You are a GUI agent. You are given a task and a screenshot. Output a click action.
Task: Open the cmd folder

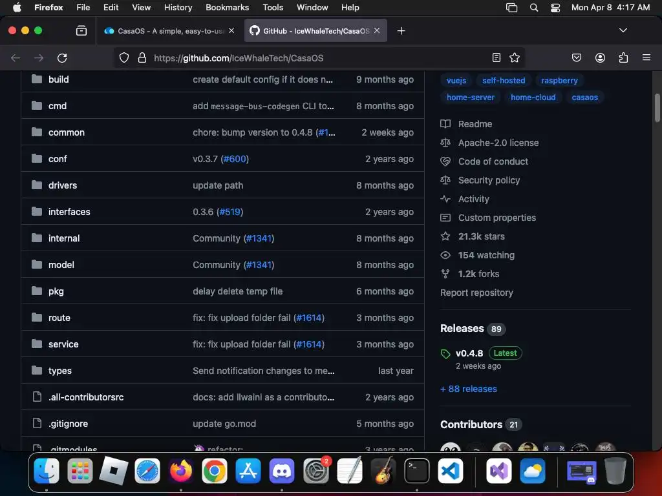pos(58,106)
